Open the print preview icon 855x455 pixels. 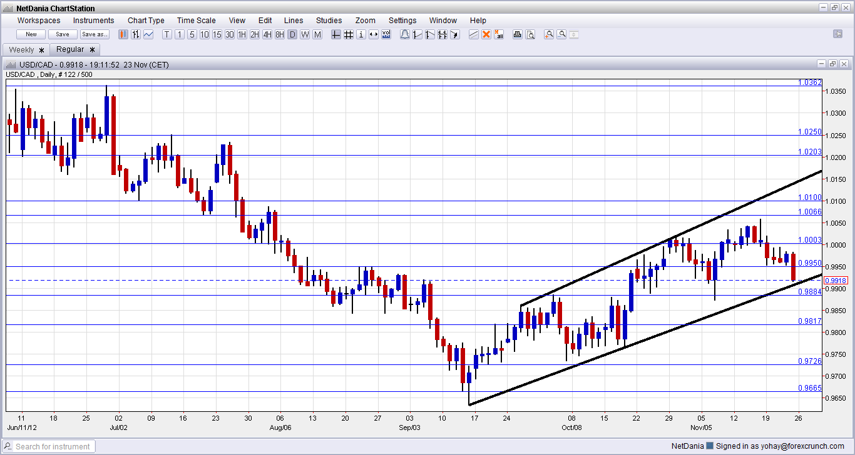(x=530, y=34)
